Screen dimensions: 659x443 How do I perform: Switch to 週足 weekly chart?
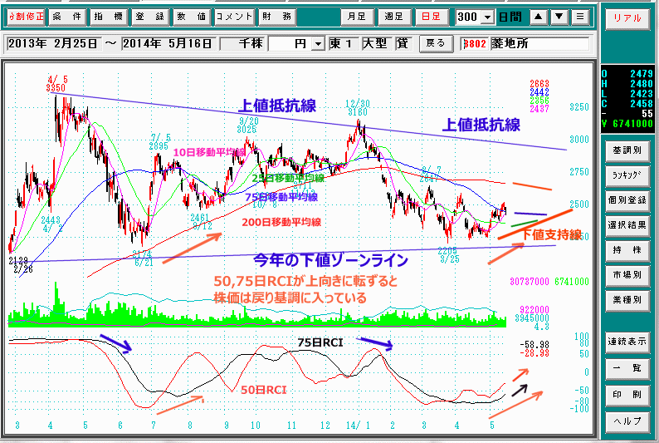pyautogui.click(x=394, y=17)
